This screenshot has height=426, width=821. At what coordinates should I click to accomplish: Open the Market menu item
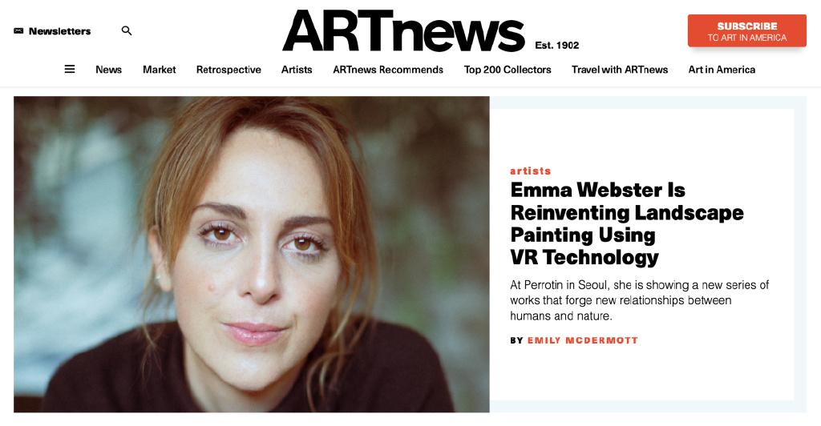pyautogui.click(x=160, y=70)
